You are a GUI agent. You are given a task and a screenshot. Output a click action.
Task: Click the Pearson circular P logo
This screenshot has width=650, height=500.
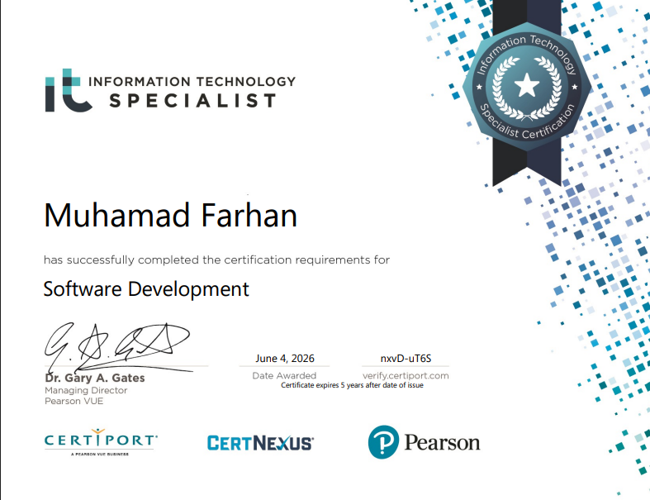click(383, 442)
